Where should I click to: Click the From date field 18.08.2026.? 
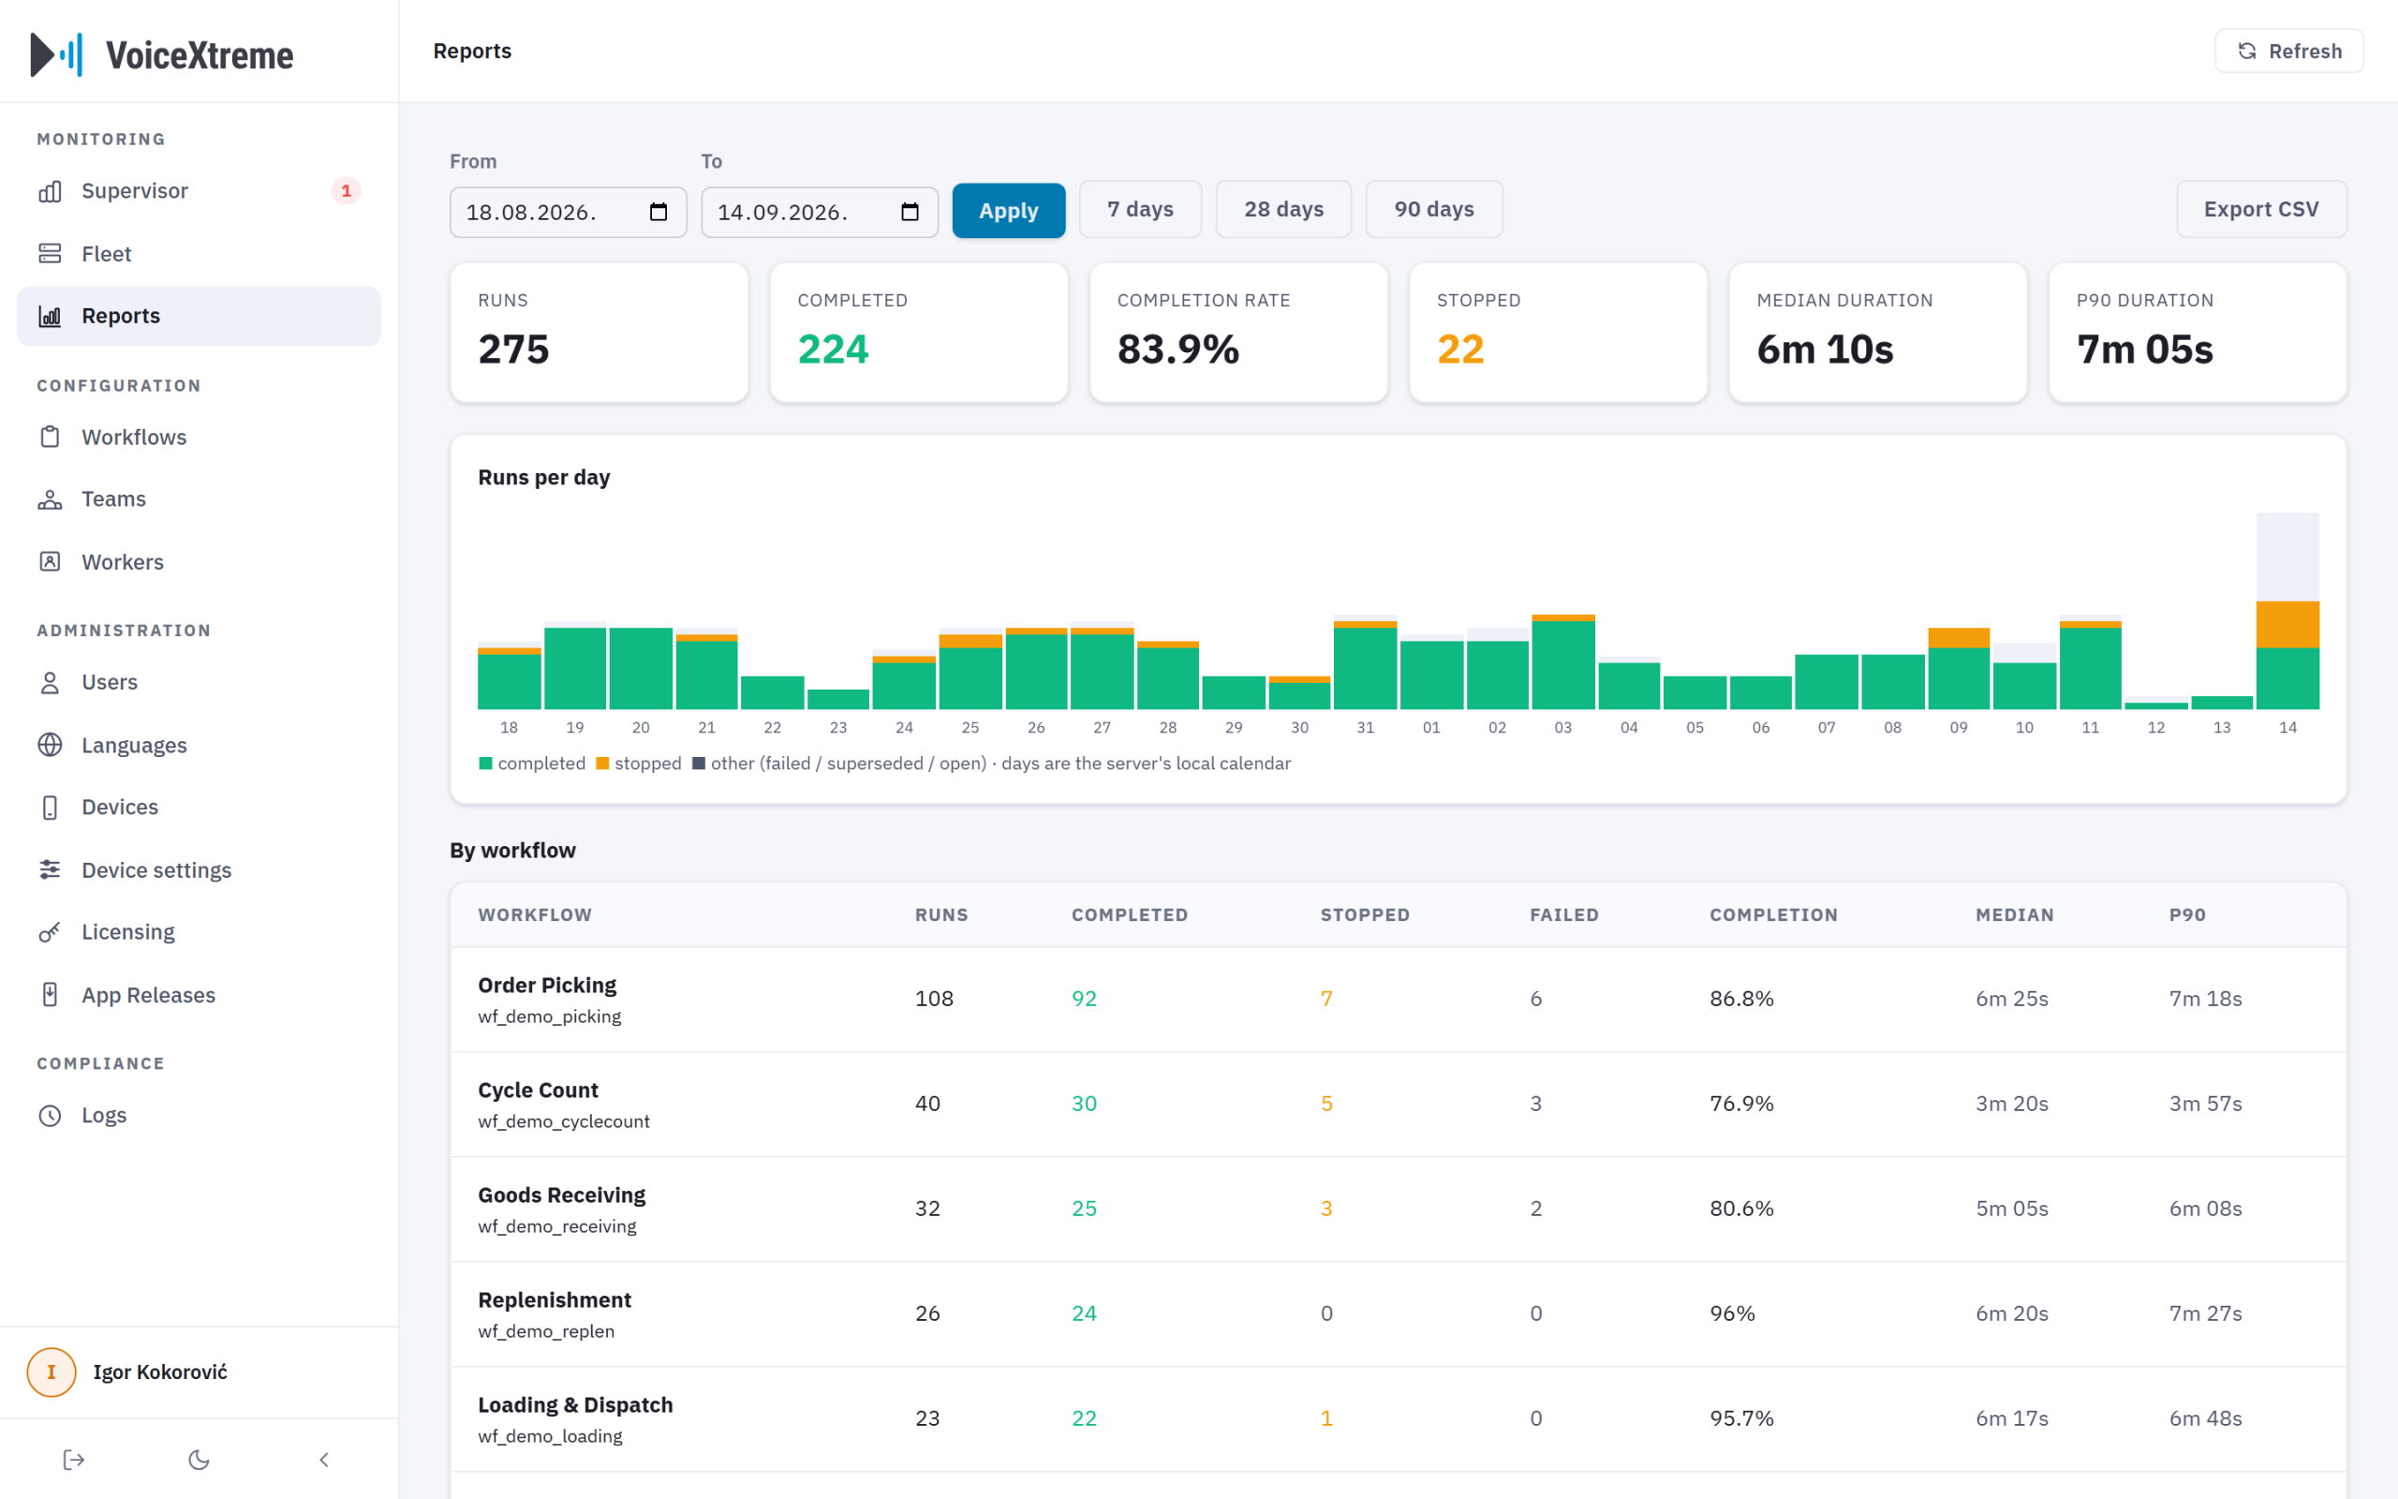[x=568, y=212]
